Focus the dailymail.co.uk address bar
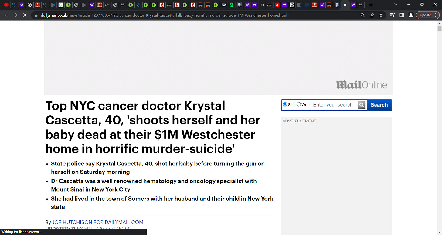Image resolution: width=442 pixels, height=235 pixels. [x=164, y=15]
